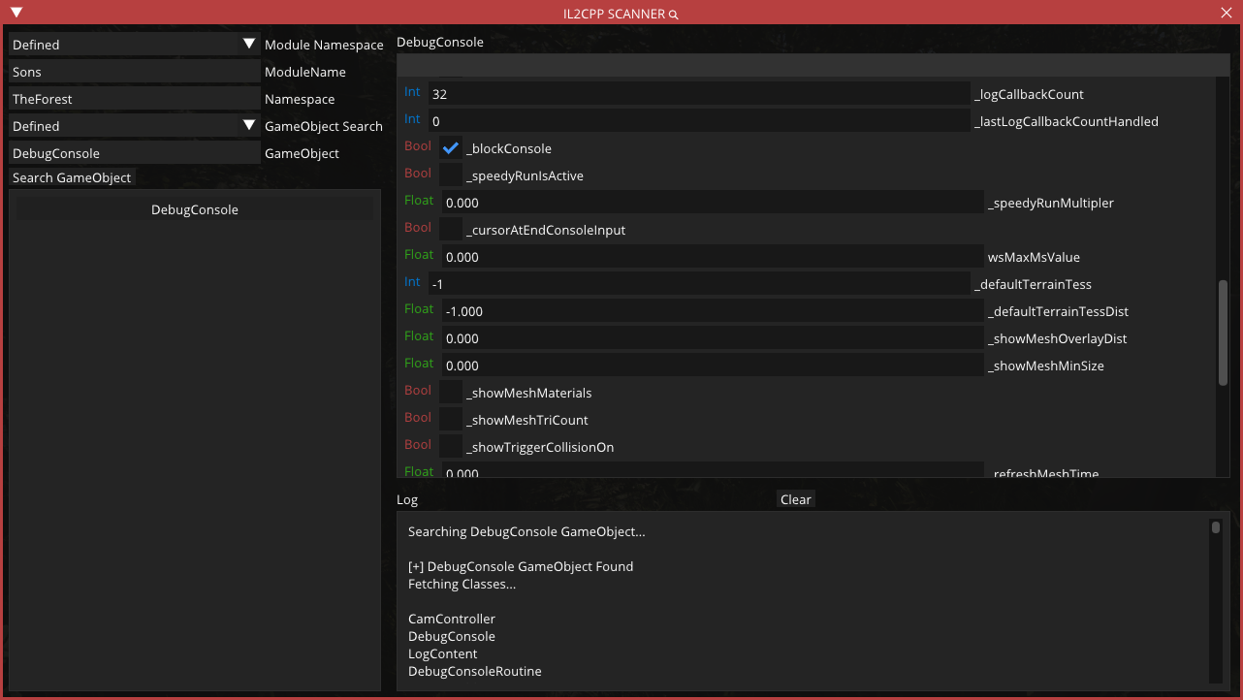This screenshot has height=700, width=1243.
Task: Click the magnifier icon beside IL2CPP SCANNER
Action: [x=674, y=14]
